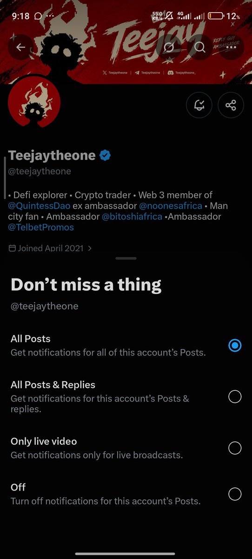Tap the bottom sheet drag handle

coord(126,258)
